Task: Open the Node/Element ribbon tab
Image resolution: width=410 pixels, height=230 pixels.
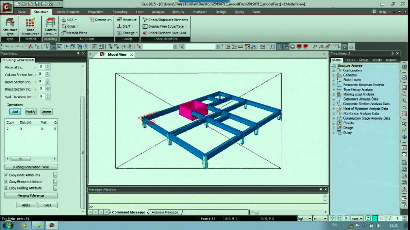Action: 68,12
